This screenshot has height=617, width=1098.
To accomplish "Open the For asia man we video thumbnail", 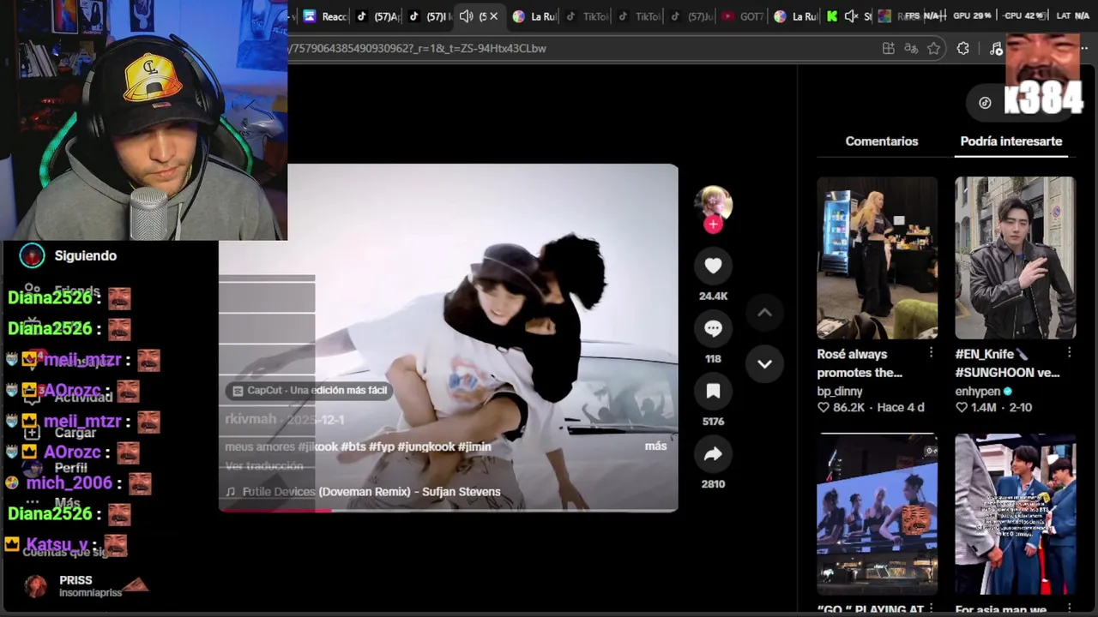I will click(x=1015, y=514).
